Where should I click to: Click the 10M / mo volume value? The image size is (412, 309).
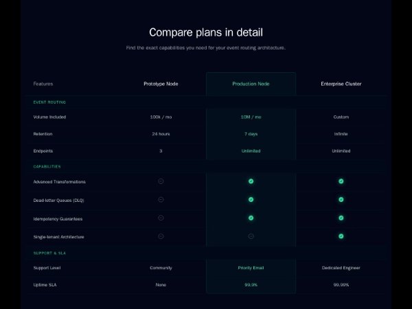(x=251, y=117)
